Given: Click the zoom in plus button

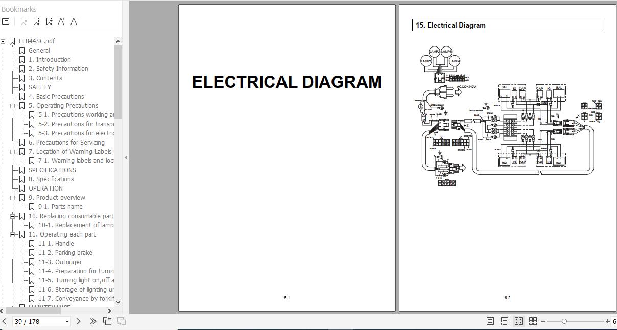Looking at the screenshot, I should 607,321.
